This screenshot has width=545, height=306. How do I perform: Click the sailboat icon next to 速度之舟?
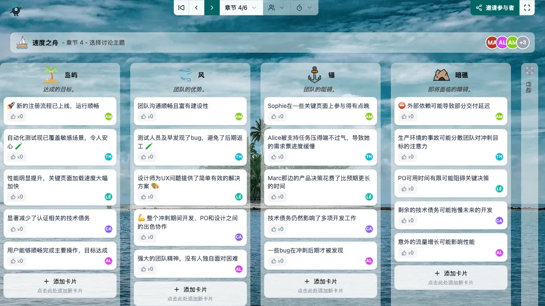pyautogui.click(x=21, y=42)
